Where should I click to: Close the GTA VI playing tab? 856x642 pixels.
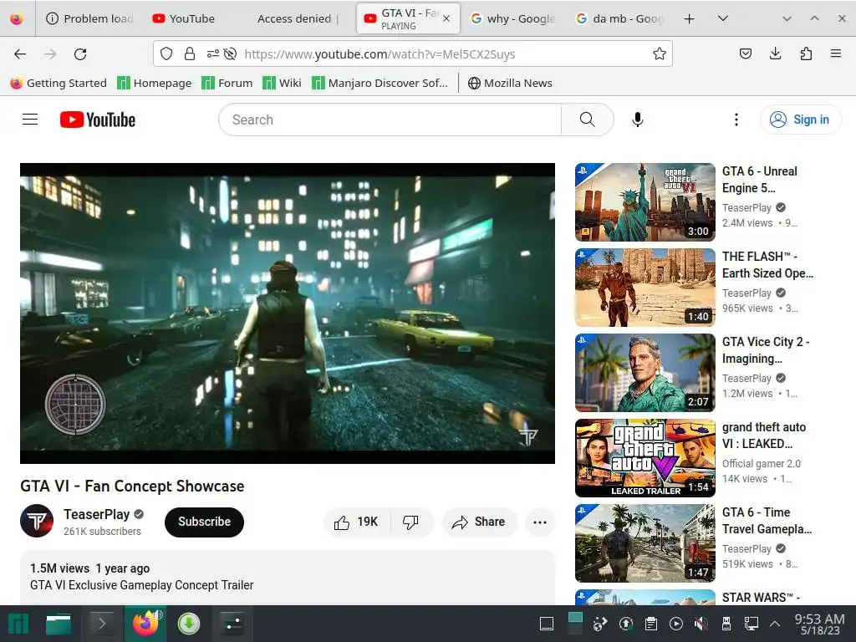[446, 18]
